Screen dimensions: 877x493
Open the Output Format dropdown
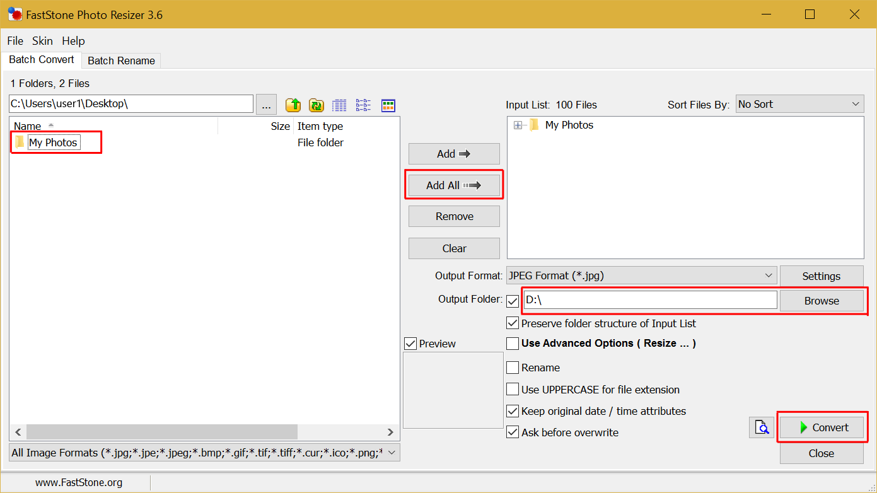pyautogui.click(x=642, y=275)
